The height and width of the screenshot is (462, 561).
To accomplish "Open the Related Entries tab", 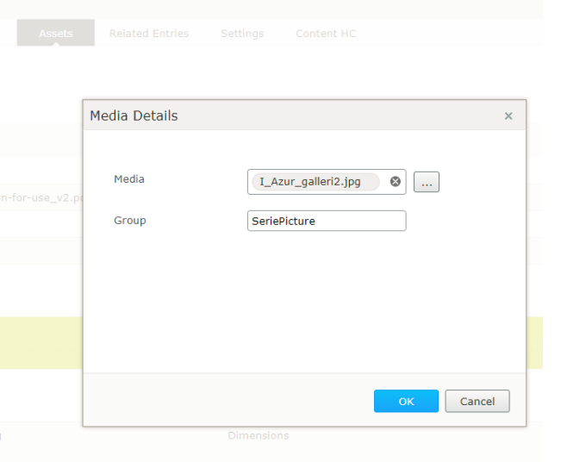I will click(x=149, y=34).
